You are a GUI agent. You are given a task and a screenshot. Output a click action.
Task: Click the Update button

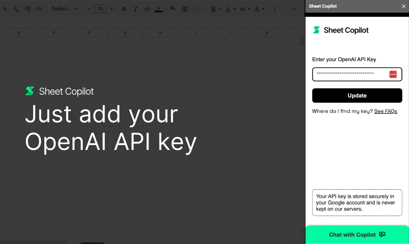(x=357, y=96)
